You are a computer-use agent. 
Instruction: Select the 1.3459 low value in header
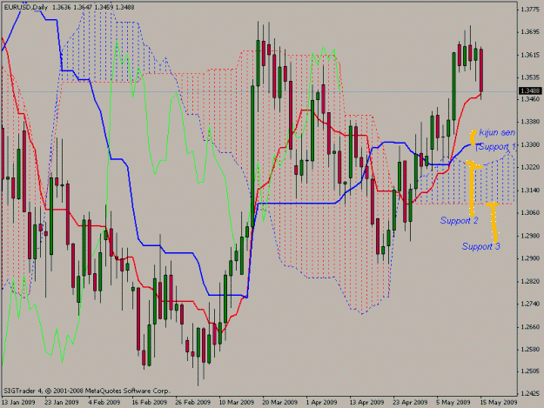104,7
